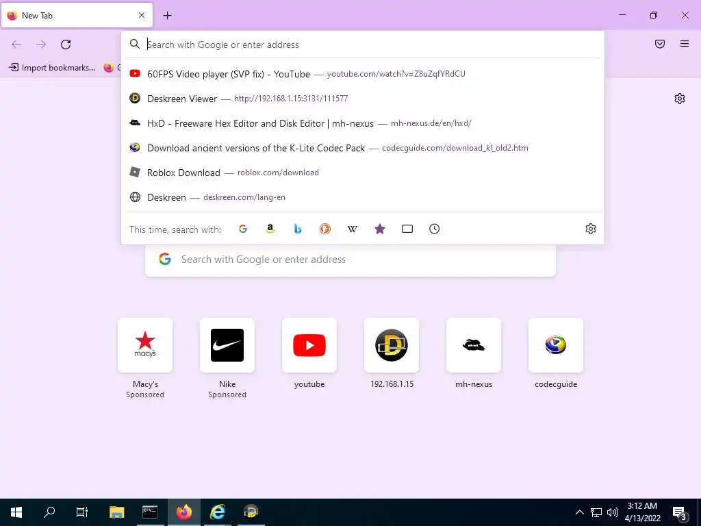Focus the address bar search field
The width and height of the screenshot is (701, 526).
pyautogui.click(x=362, y=45)
